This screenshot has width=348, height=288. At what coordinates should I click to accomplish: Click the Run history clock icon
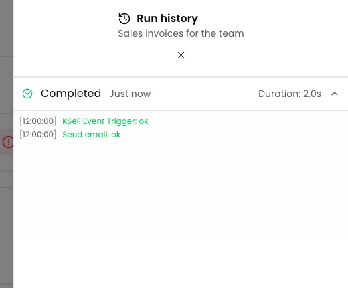tap(124, 19)
